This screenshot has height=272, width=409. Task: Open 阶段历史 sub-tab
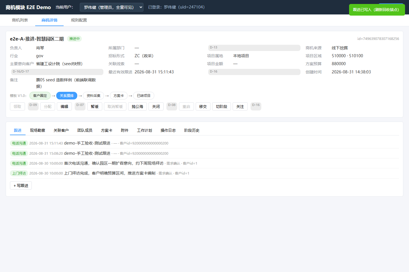point(192,130)
